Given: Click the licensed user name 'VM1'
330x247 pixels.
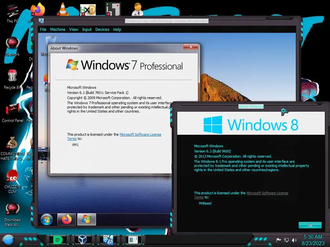Looking at the screenshot, I should (75, 145).
